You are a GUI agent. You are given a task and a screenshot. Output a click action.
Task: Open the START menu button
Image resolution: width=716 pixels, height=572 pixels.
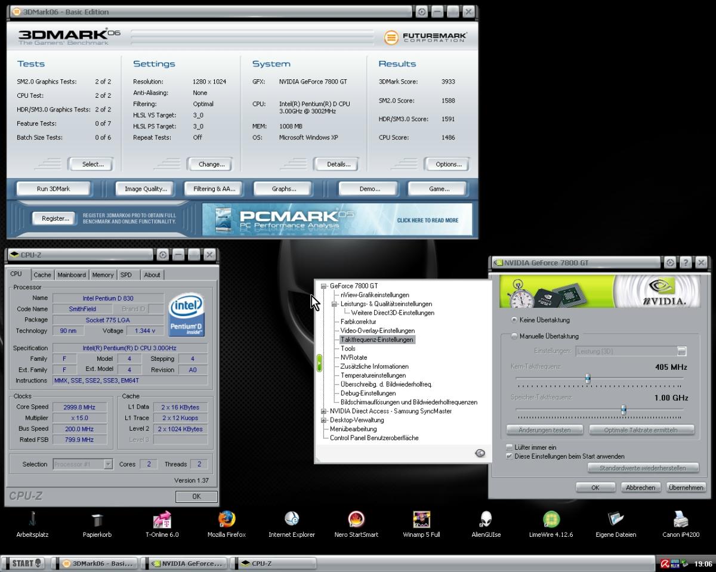click(x=24, y=563)
